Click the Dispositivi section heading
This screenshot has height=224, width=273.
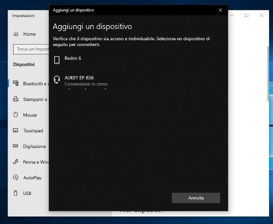tap(24, 64)
